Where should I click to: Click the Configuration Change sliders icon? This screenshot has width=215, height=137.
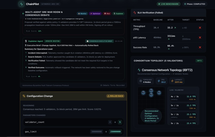(x=24, y=96)
